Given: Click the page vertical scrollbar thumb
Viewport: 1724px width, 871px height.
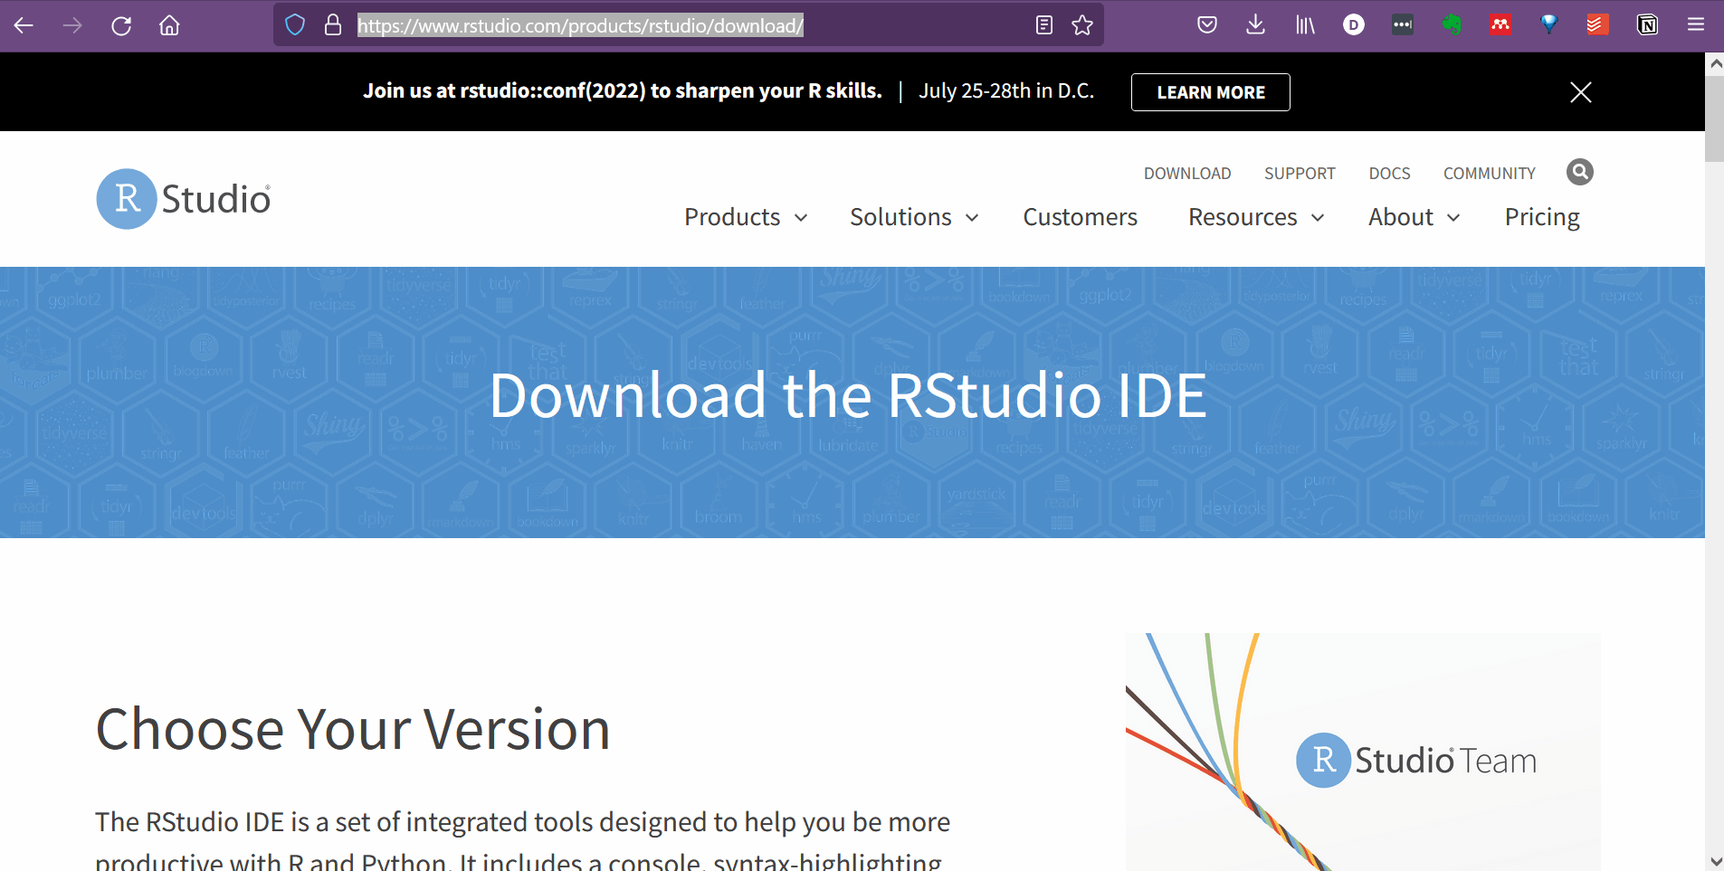Looking at the screenshot, I should click(1714, 118).
